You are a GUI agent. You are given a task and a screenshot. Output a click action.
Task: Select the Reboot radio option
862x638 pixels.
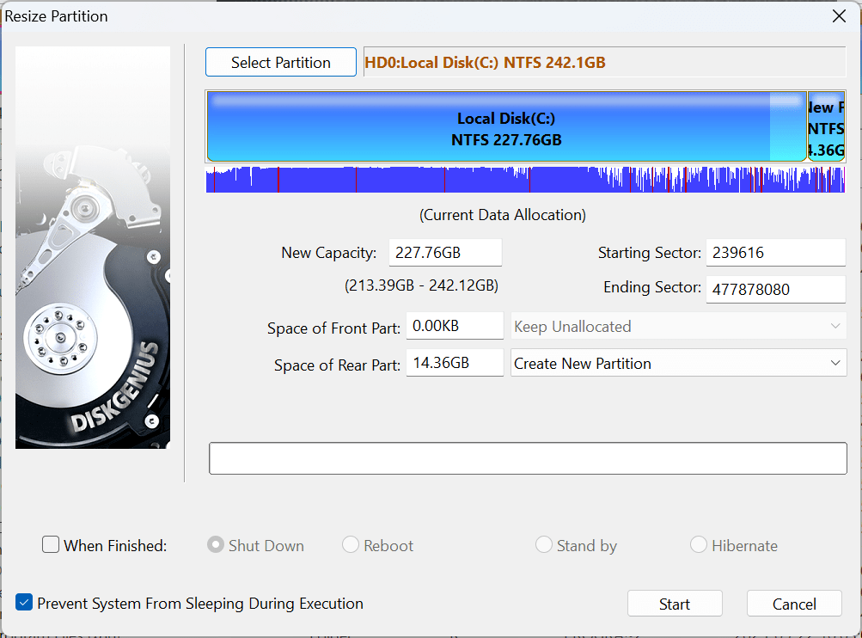[351, 545]
